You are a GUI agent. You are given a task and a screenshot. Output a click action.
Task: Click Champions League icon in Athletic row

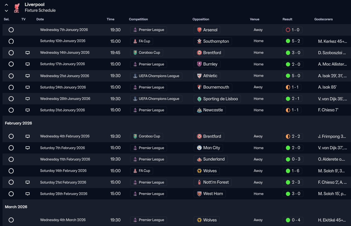[135, 76]
